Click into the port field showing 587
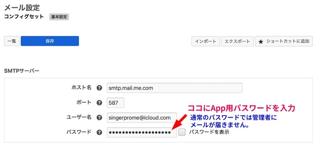Image resolution: width=318 pixels, height=158 pixels. pos(115,103)
